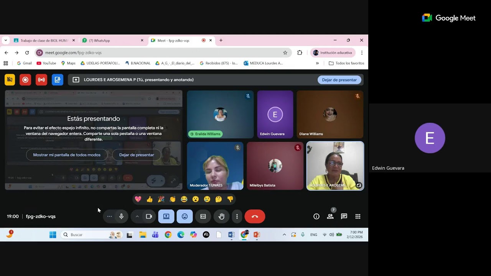Image resolution: width=491 pixels, height=276 pixels.
Task: Select Mileibys Batista video tile
Action: pos(275,166)
